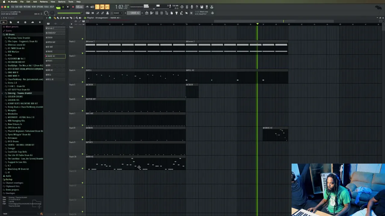Open the plugin picker plug icon
This screenshot has width=385, height=216.
177,13
